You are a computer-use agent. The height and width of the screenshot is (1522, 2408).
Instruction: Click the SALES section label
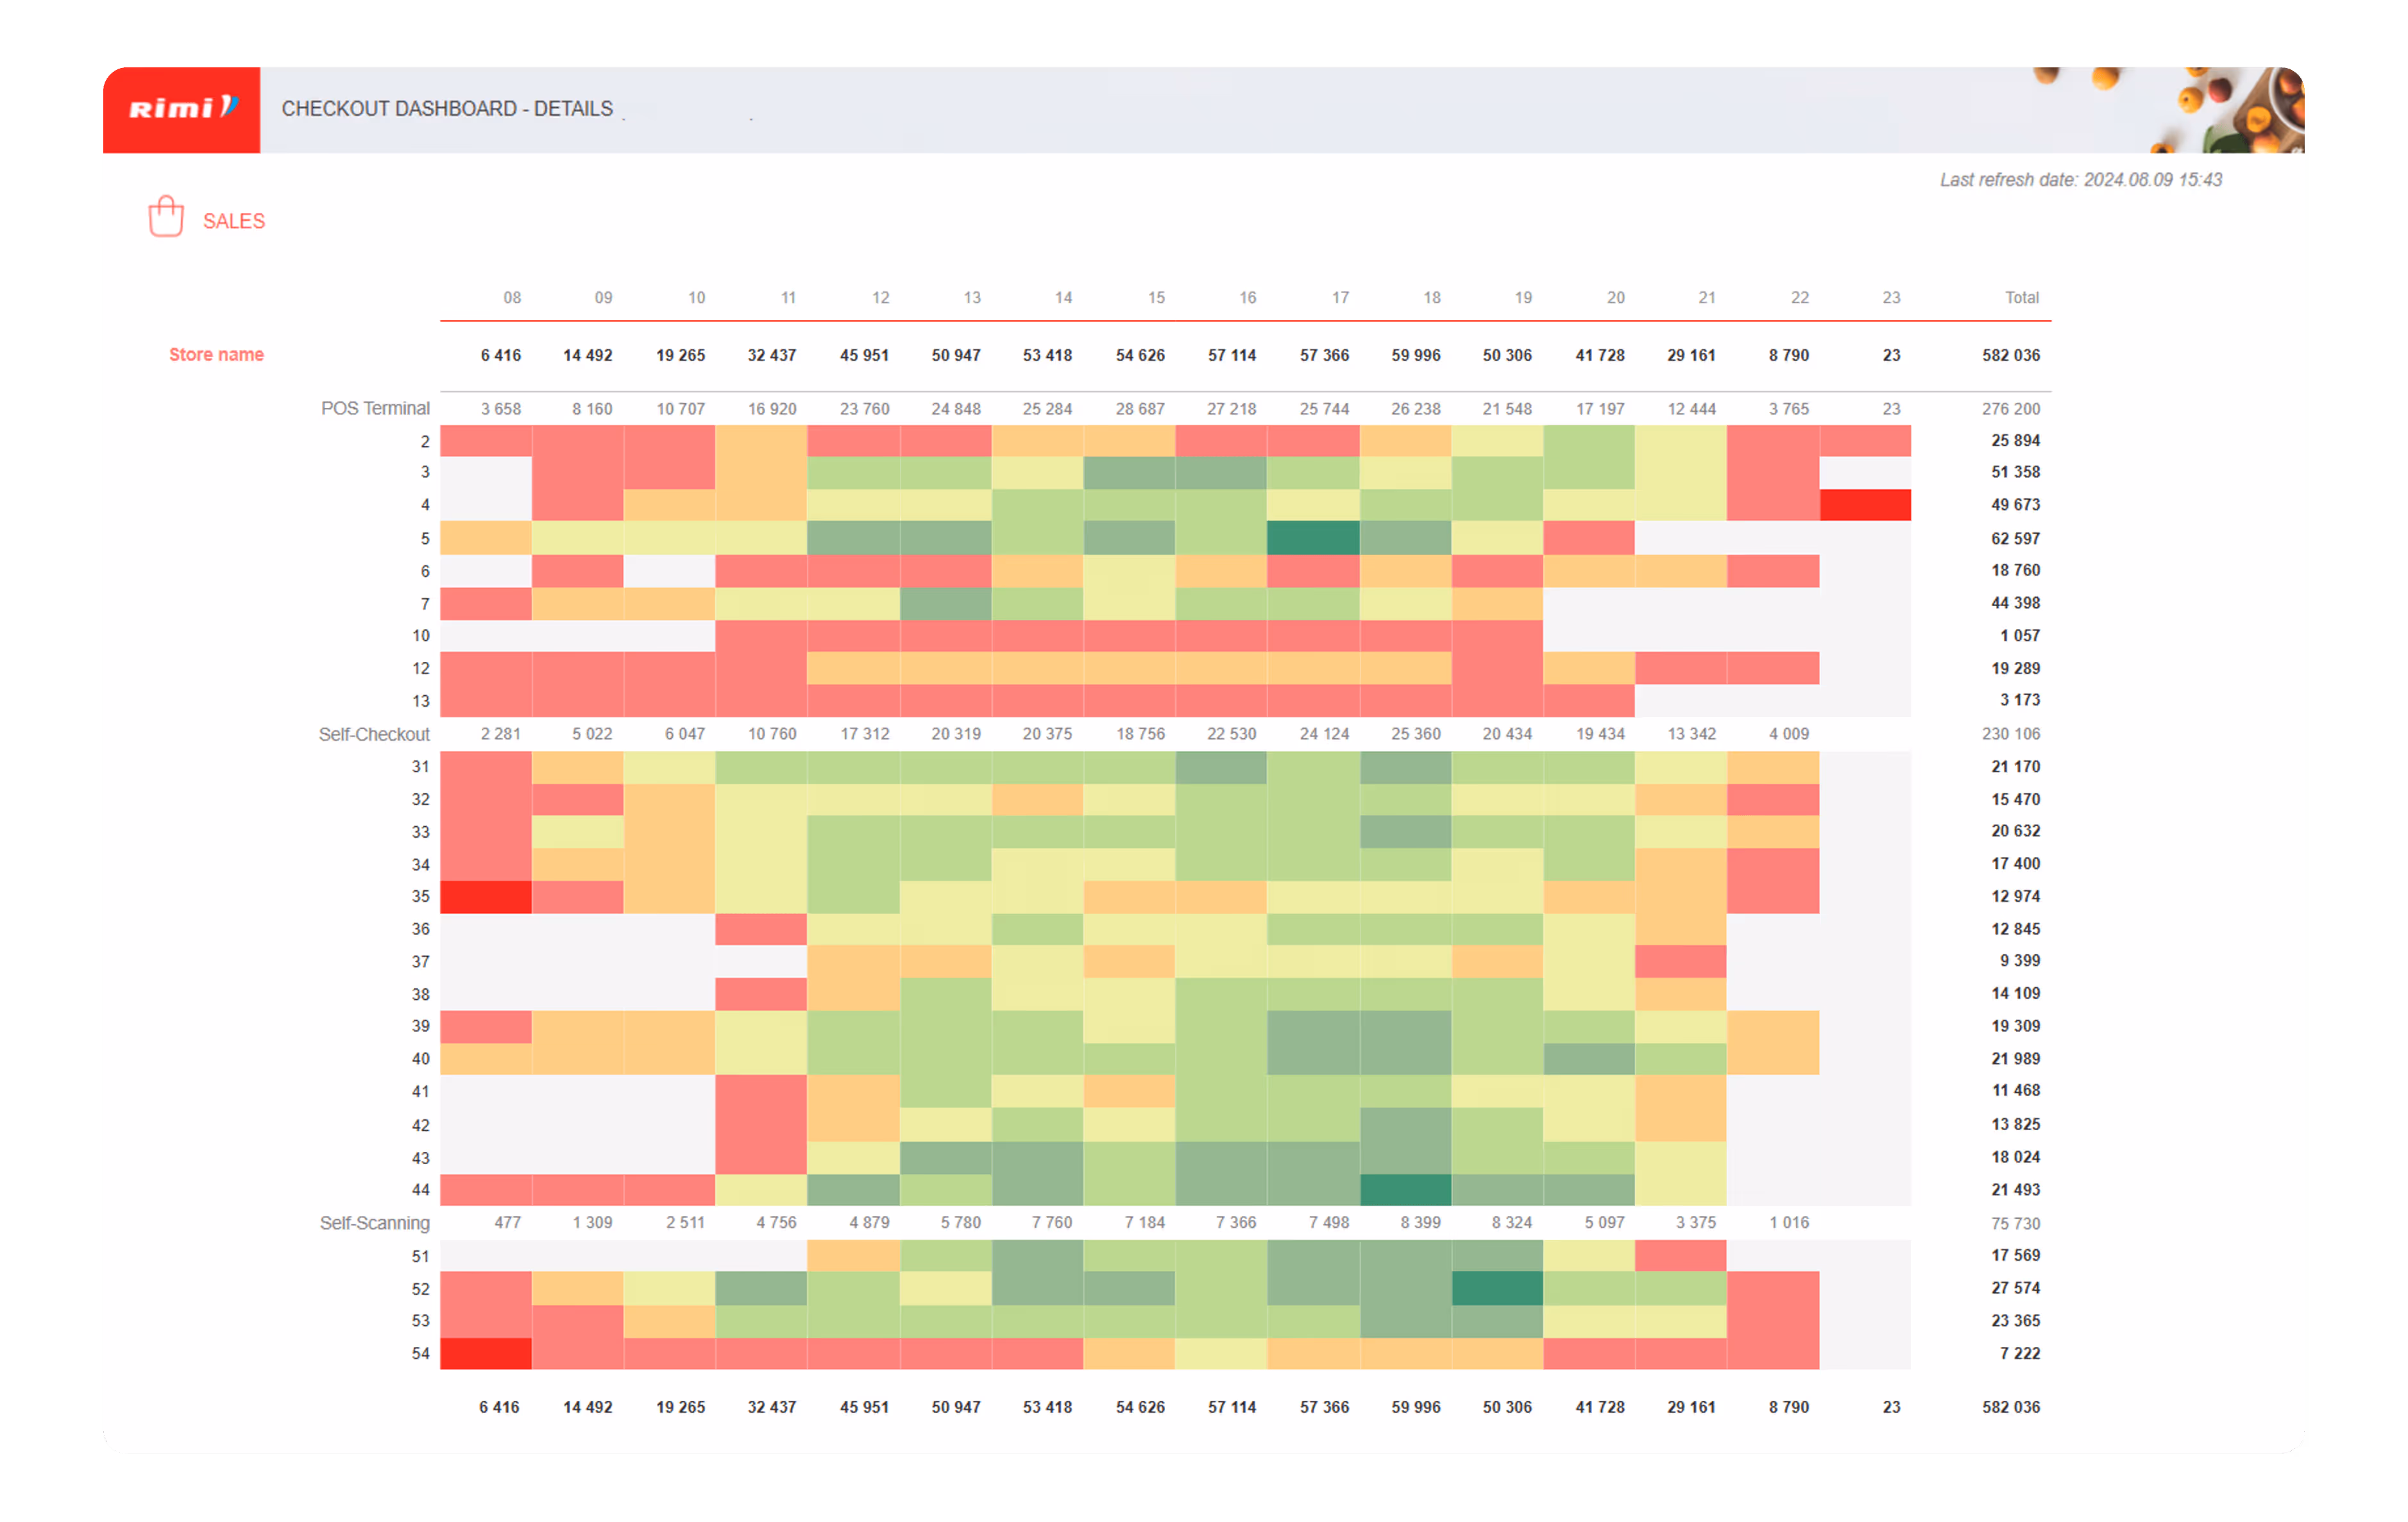tap(234, 221)
